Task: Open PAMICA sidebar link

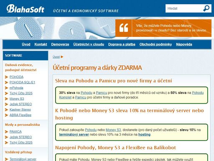Action: point(15,132)
